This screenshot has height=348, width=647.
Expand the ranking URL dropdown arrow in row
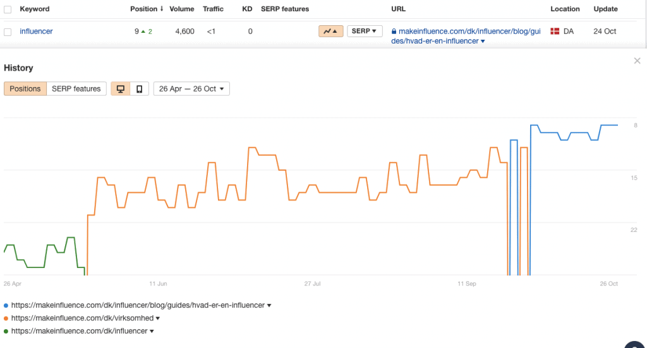tap(483, 41)
